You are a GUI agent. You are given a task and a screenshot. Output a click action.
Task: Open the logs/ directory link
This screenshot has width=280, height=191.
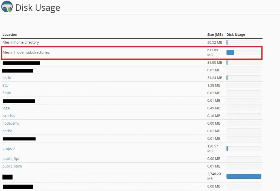tap(6, 108)
